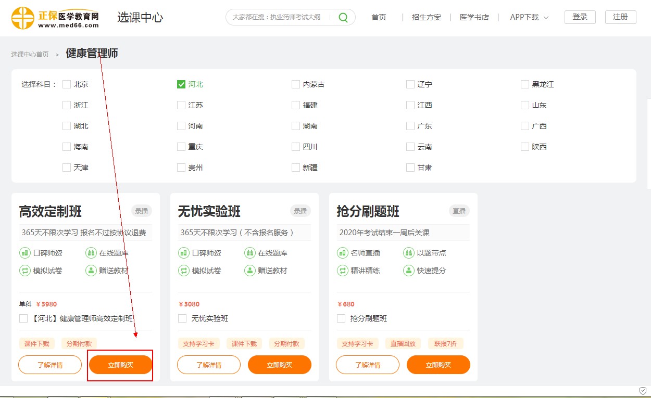The height and width of the screenshot is (398, 651).
Task: Check the 北京 province checkbox
Action: coord(67,84)
